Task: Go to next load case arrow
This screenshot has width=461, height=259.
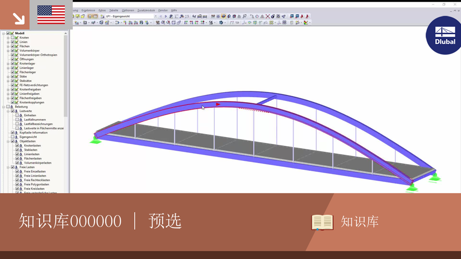Action: pyautogui.click(x=166, y=17)
